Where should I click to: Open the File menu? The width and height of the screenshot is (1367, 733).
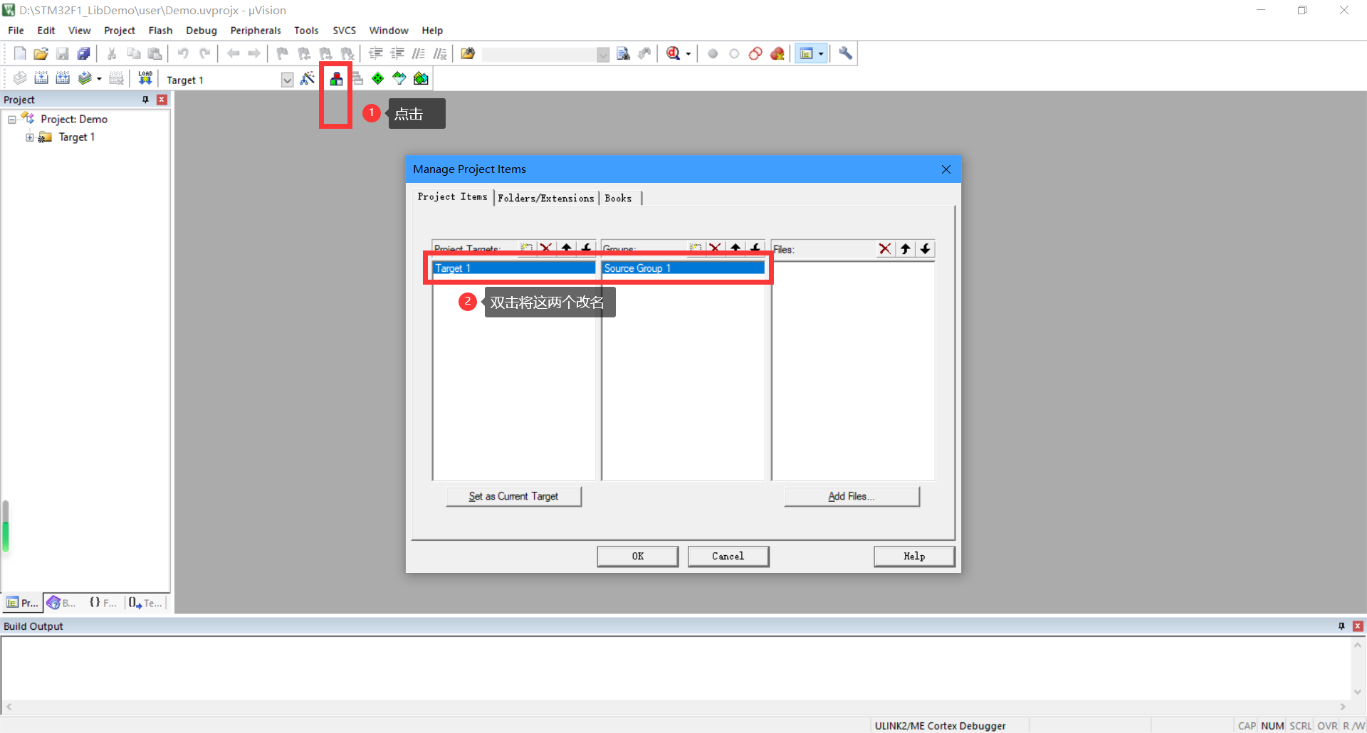coord(16,31)
